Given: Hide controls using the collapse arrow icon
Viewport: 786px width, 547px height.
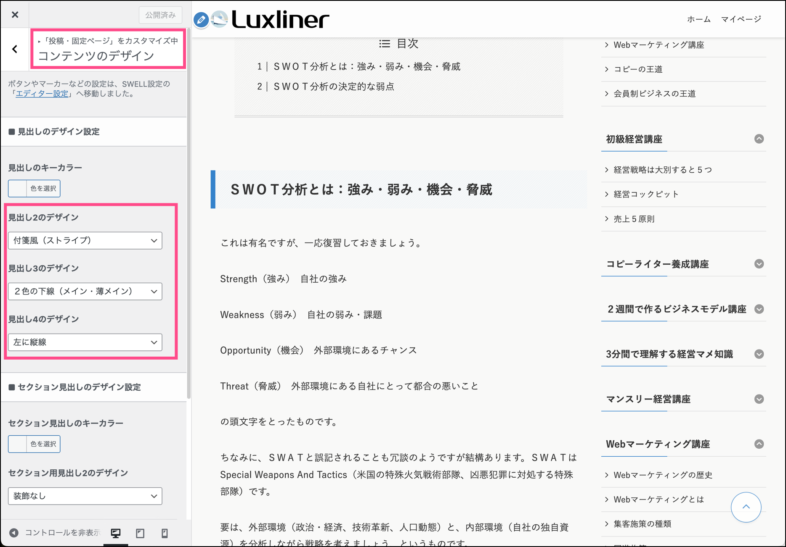Looking at the screenshot, I should [14, 533].
